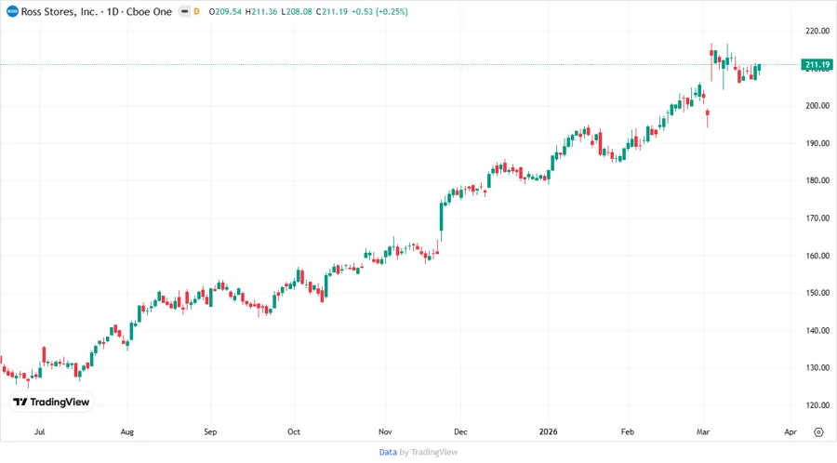Click the 200.00 price axis label
The width and height of the screenshot is (837, 463).
pos(817,106)
